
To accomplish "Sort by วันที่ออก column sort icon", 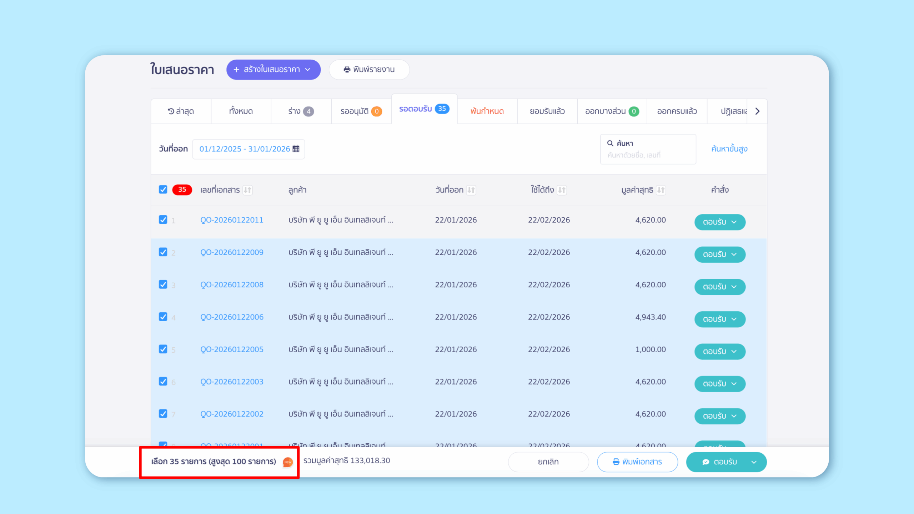I will pyautogui.click(x=471, y=190).
